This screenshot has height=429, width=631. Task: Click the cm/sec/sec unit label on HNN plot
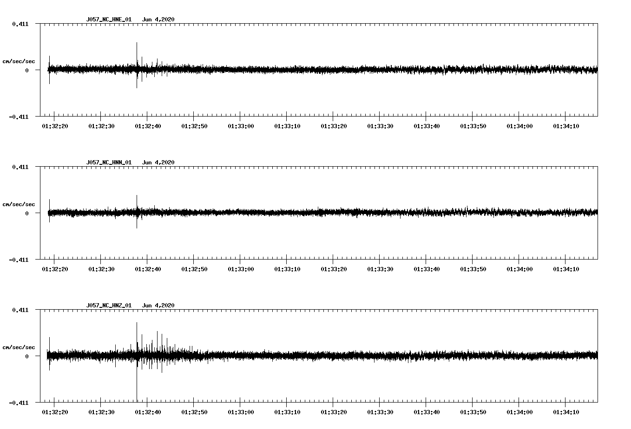point(19,204)
